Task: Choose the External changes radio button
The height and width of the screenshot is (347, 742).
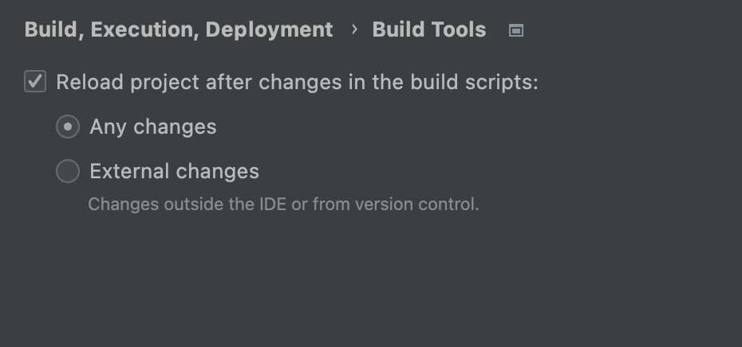Action: (x=68, y=171)
